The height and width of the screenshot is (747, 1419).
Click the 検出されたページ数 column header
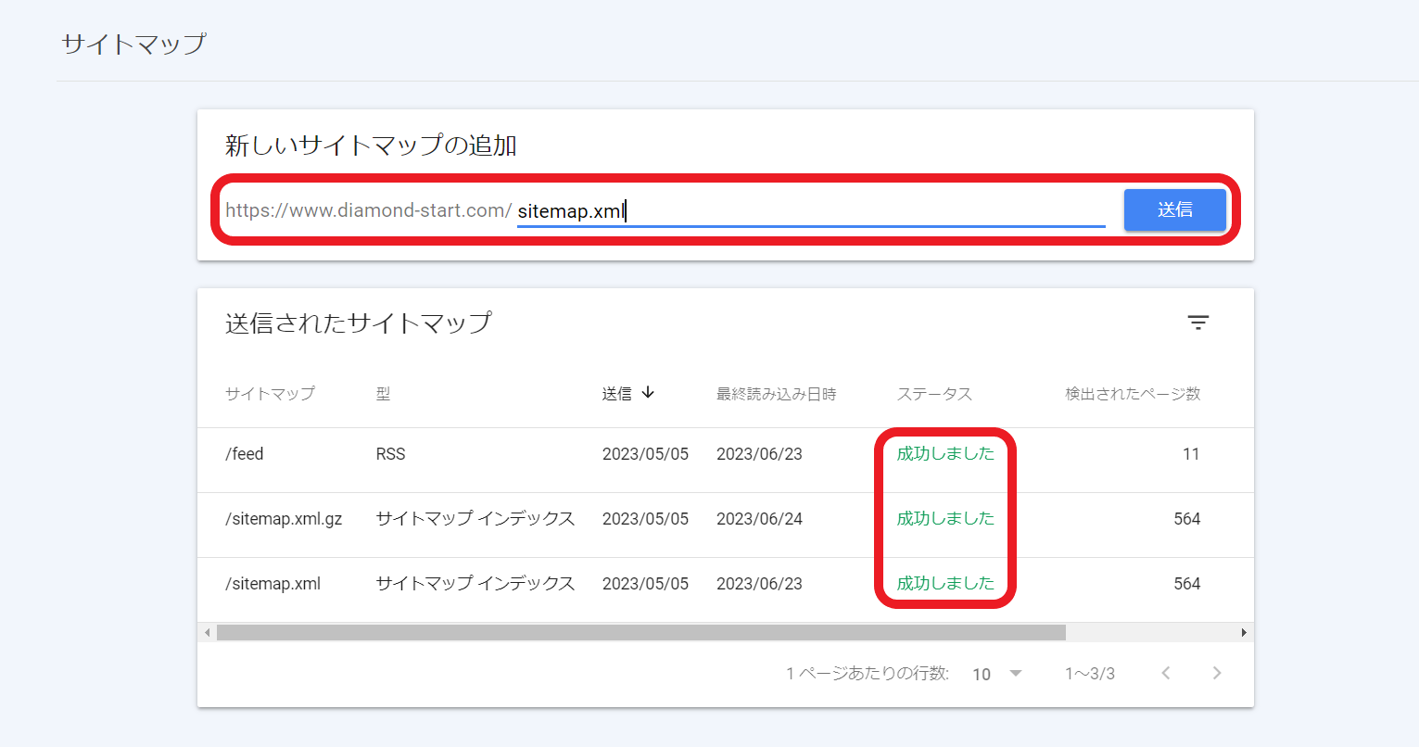tap(1133, 394)
